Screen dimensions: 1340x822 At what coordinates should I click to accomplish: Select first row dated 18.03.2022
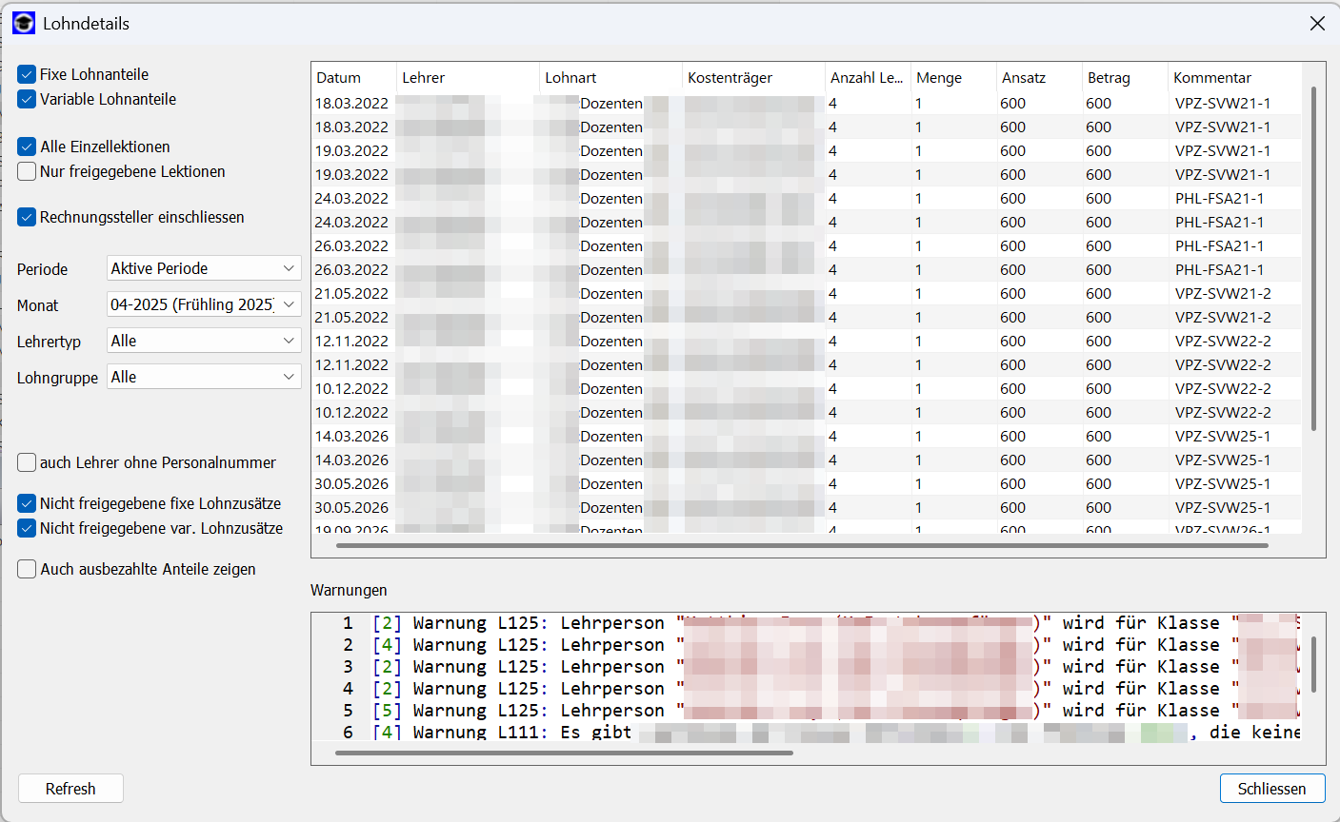tap(806, 103)
